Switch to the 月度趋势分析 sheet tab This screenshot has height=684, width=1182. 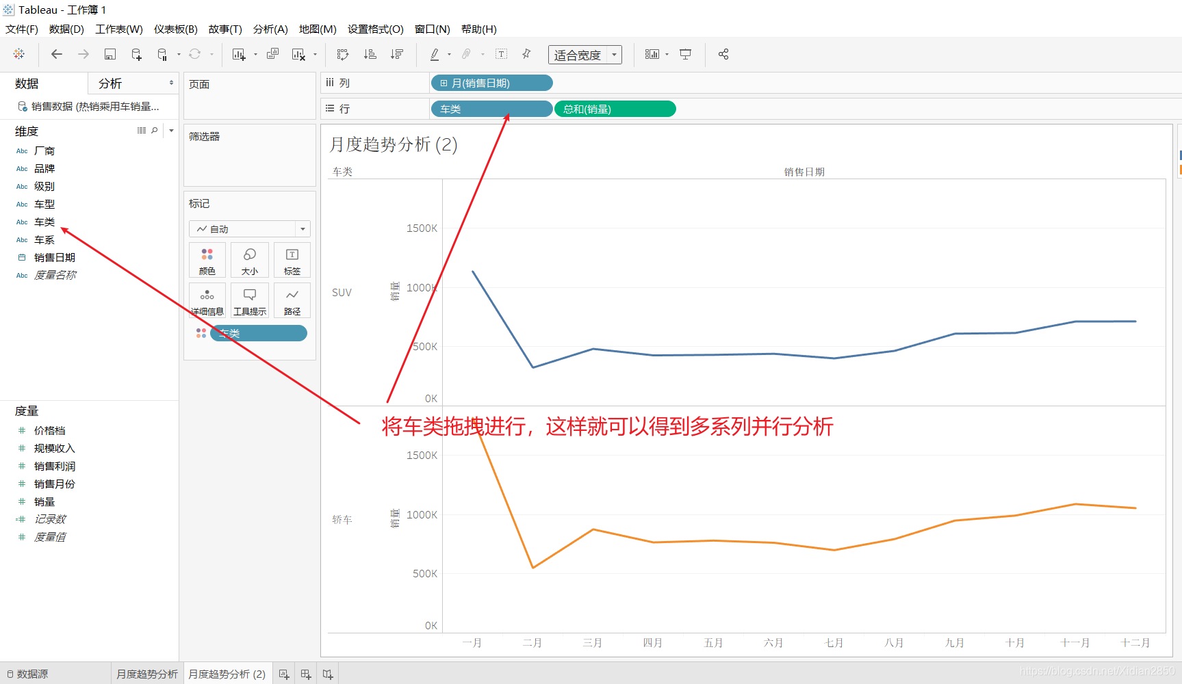coord(146,674)
